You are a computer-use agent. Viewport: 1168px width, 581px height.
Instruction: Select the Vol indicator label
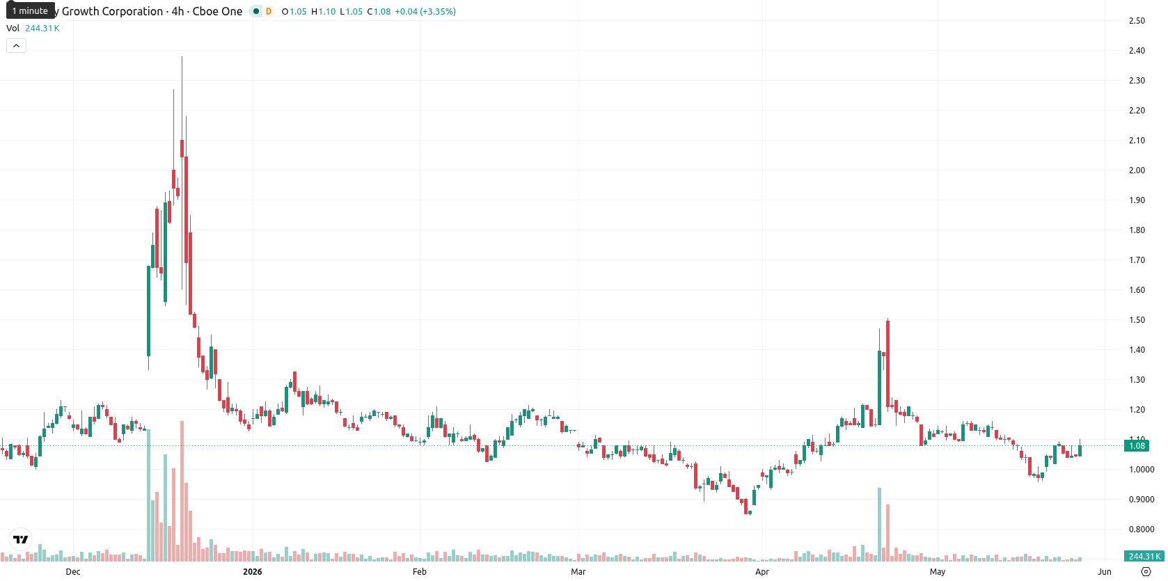tap(13, 29)
